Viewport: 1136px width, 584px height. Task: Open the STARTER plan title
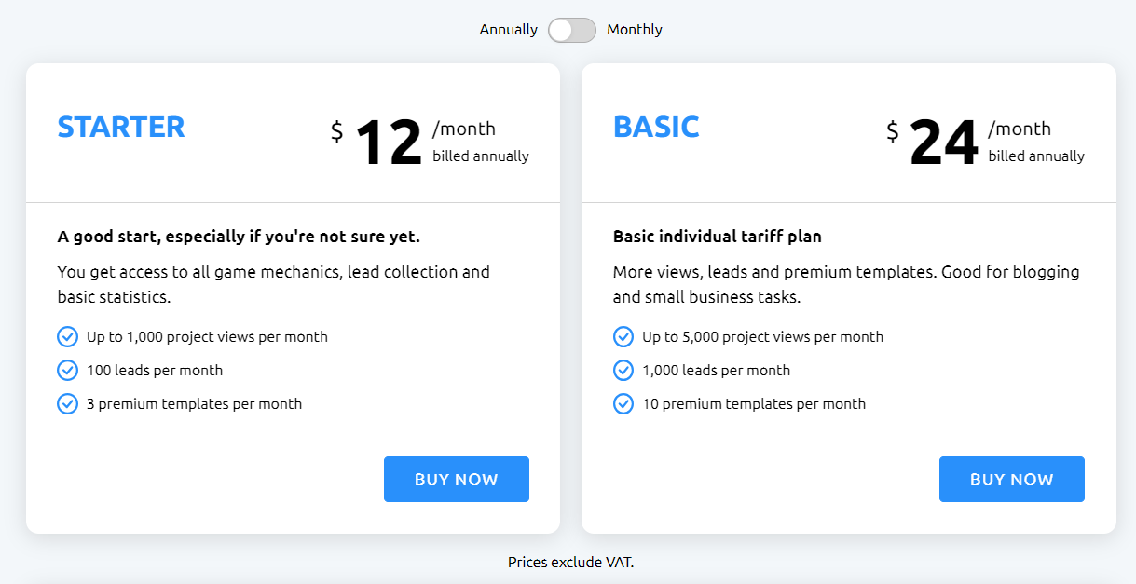click(121, 127)
